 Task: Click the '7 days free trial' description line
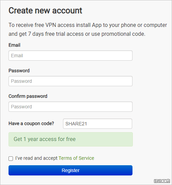(77, 34)
